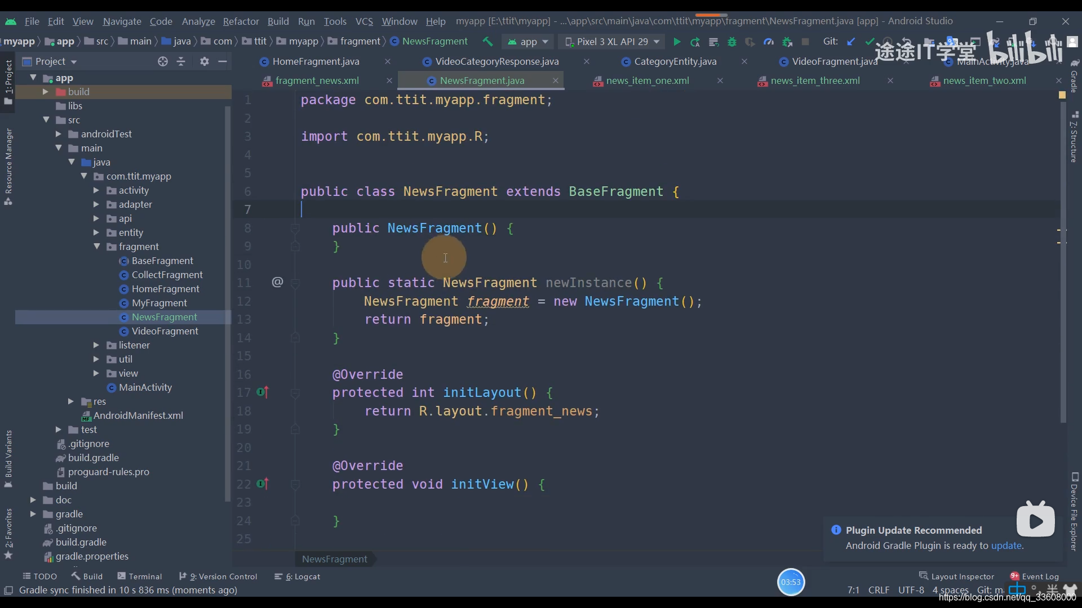Open the Layout Inspector tool window
1082x608 pixels.
point(957,576)
